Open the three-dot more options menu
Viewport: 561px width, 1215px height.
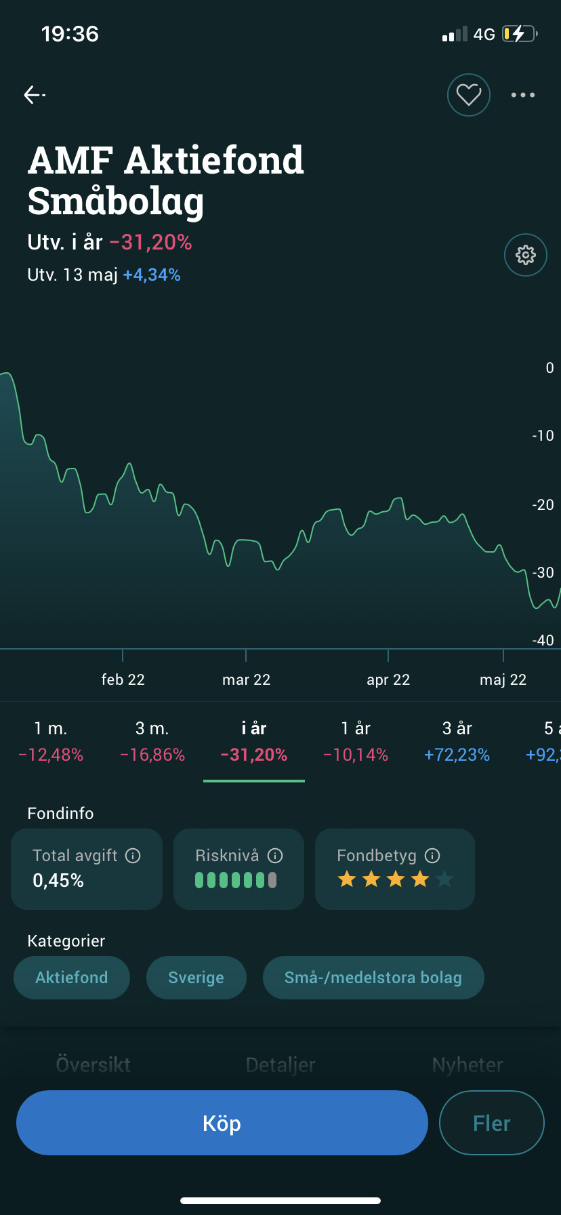pyautogui.click(x=522, y=95)
